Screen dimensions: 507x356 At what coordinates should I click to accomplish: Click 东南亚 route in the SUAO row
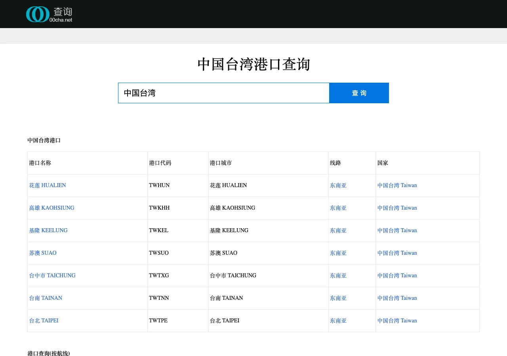tap(338, 253)
